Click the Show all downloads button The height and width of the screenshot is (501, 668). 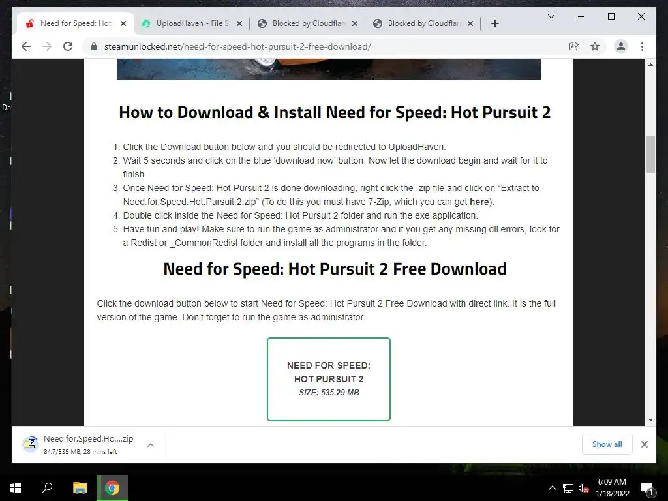point(607,444)
